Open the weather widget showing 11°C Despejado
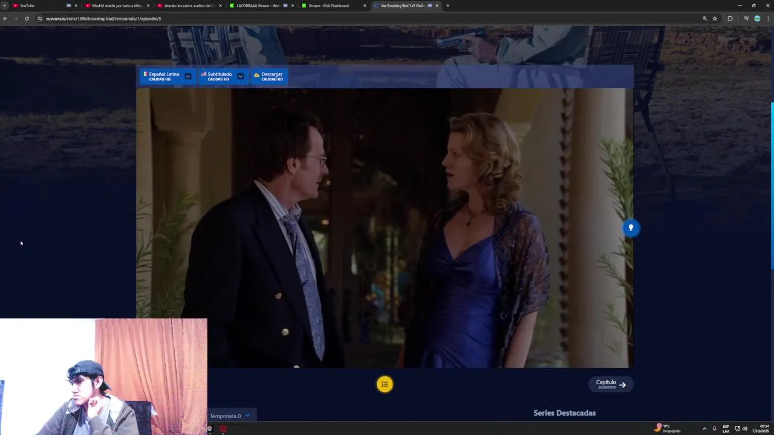Image resolution: width=774 pixels, height=435 pixels. pyautogui.click(x=668, y=428)
